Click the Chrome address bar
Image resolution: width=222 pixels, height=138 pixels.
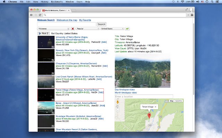114,15
